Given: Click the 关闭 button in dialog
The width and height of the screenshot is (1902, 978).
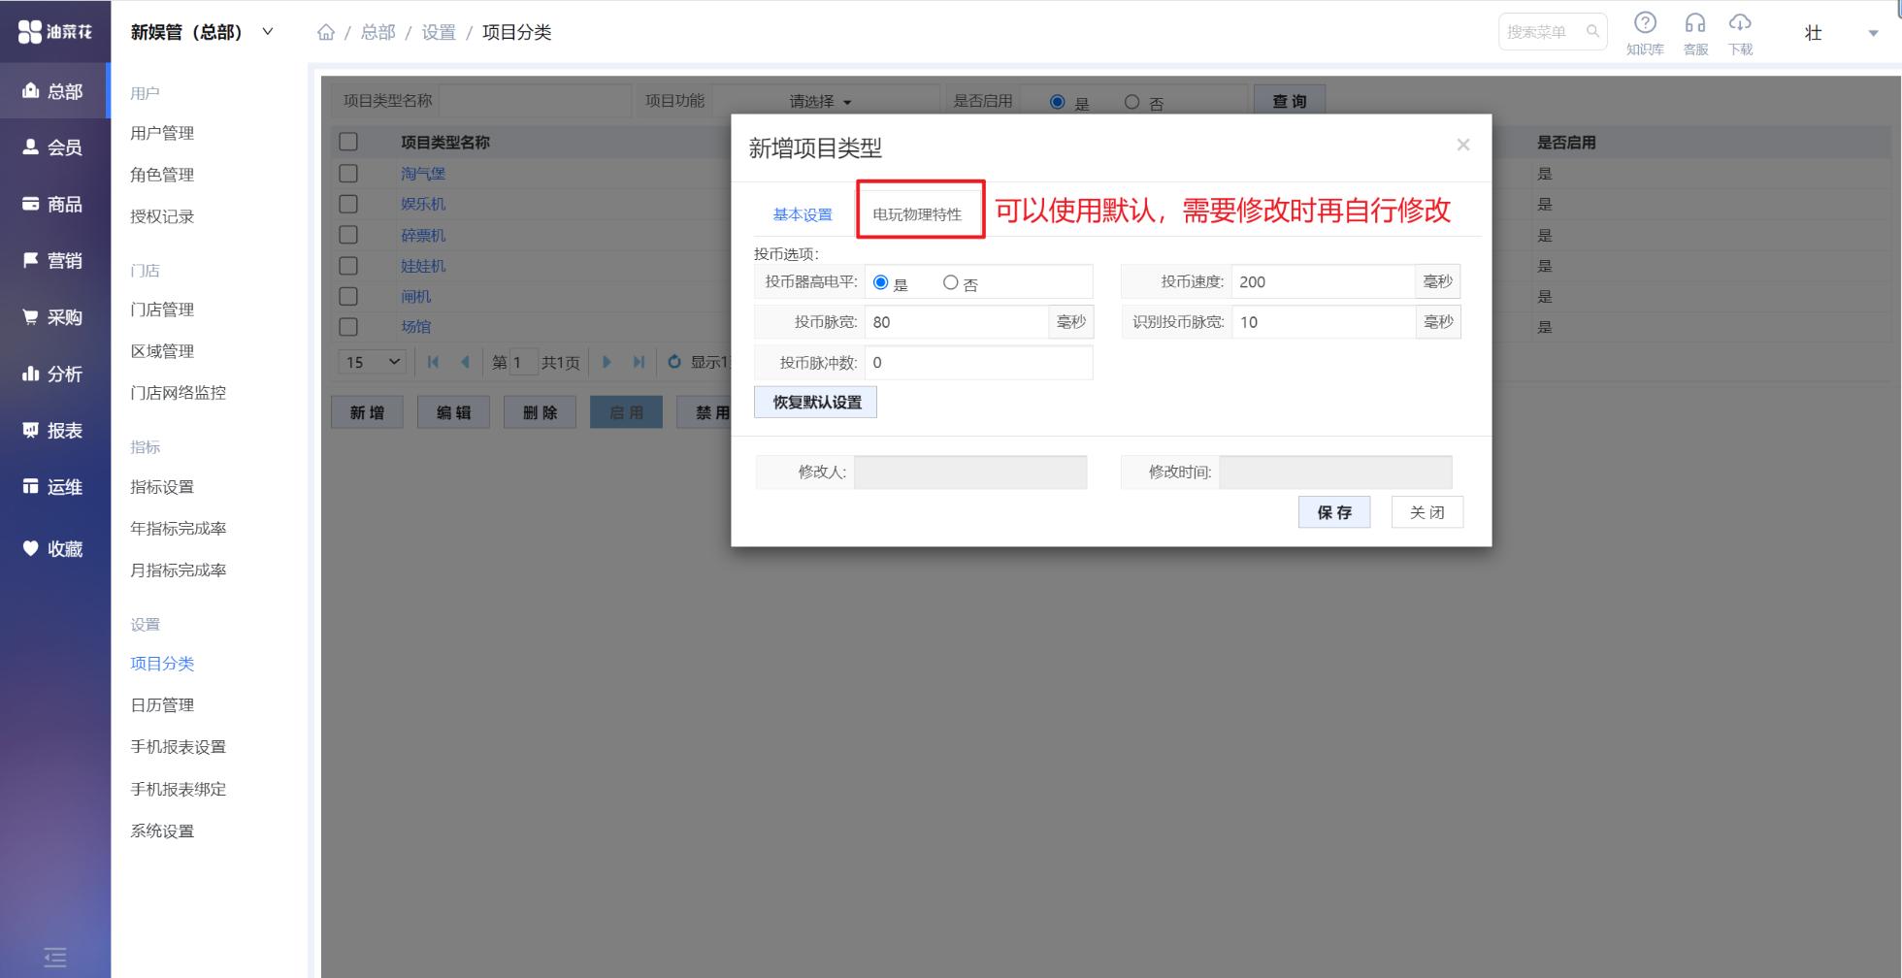Looking at the screenshot, I should point(1426,512).
